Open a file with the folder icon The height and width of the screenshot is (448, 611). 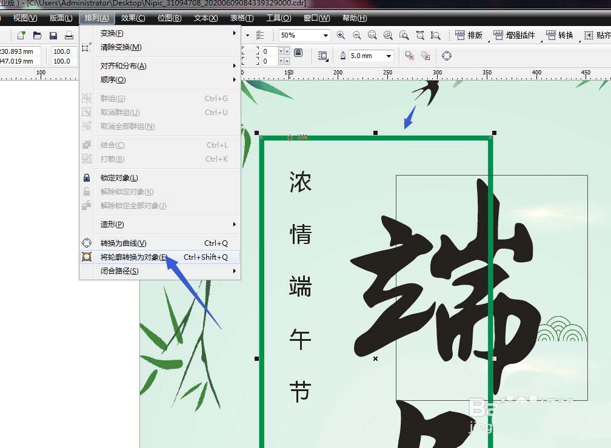[x=37, y=35]
